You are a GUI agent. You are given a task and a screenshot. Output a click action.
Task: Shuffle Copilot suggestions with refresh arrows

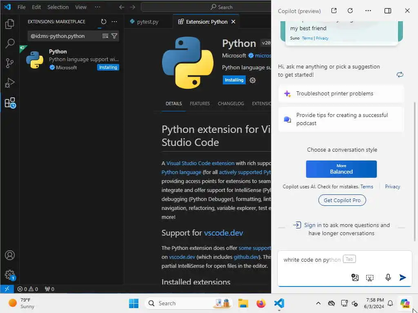(400, 75)
